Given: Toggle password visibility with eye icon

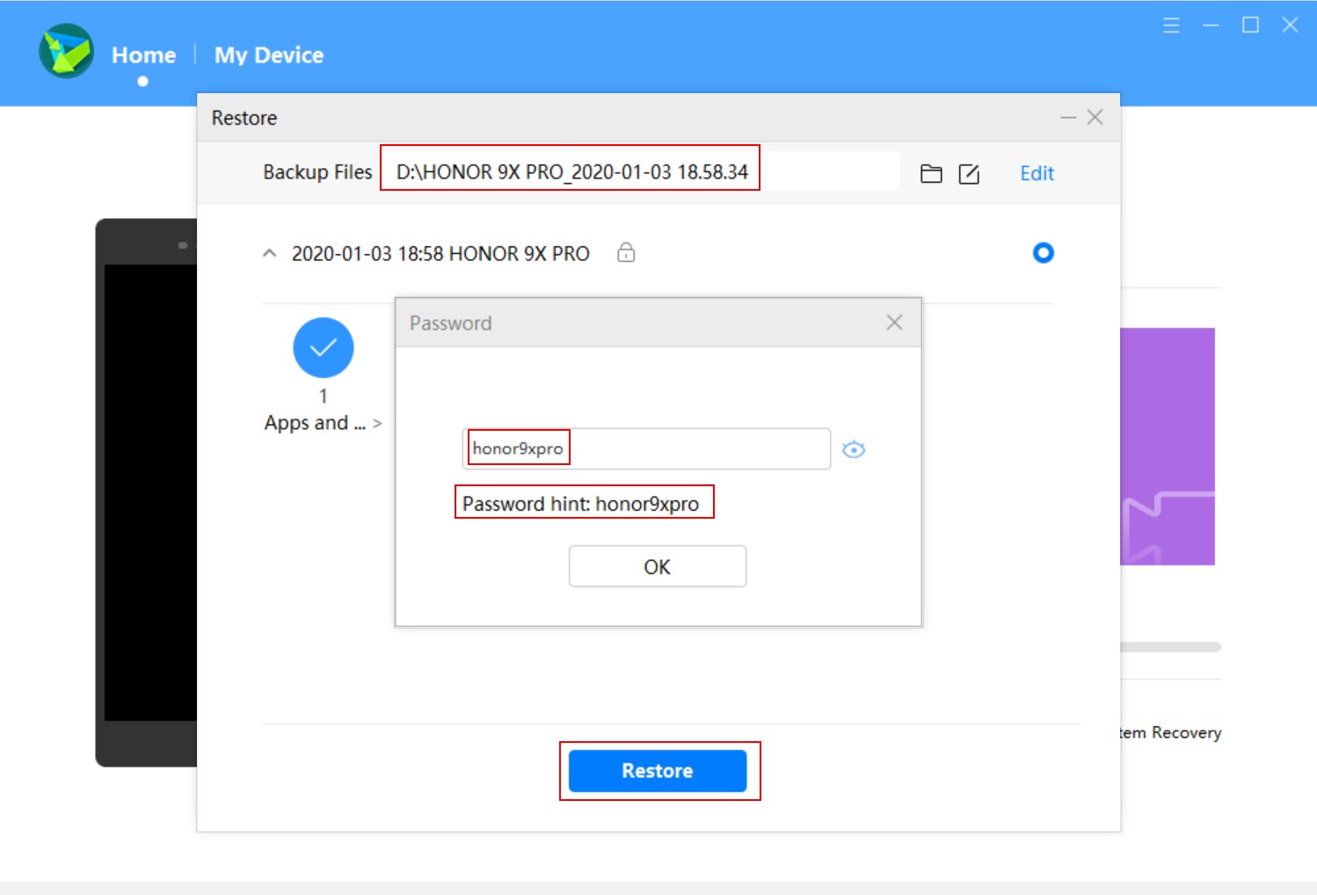Looking at the screenshot, I should click(x=855, y=449).
